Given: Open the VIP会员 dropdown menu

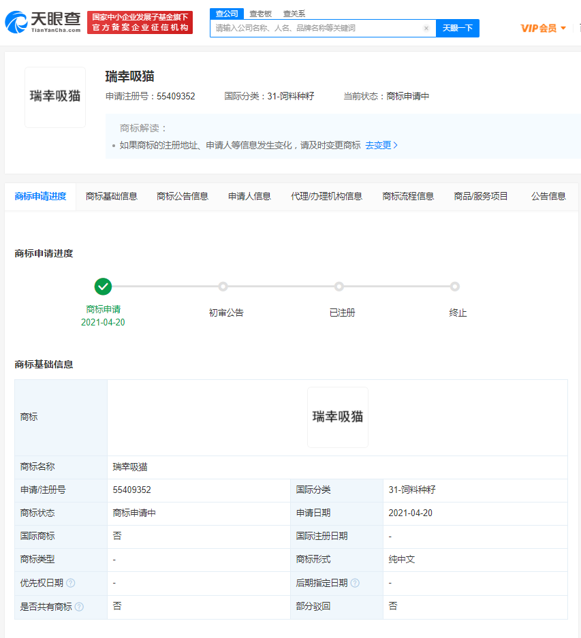Looking at the screenshot, I should pyautogui.click(x=544, y=29).
